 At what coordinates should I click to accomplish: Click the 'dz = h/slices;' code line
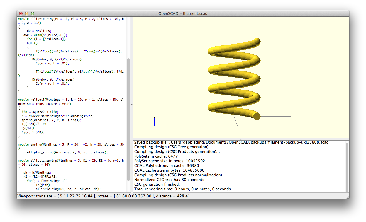39,31
